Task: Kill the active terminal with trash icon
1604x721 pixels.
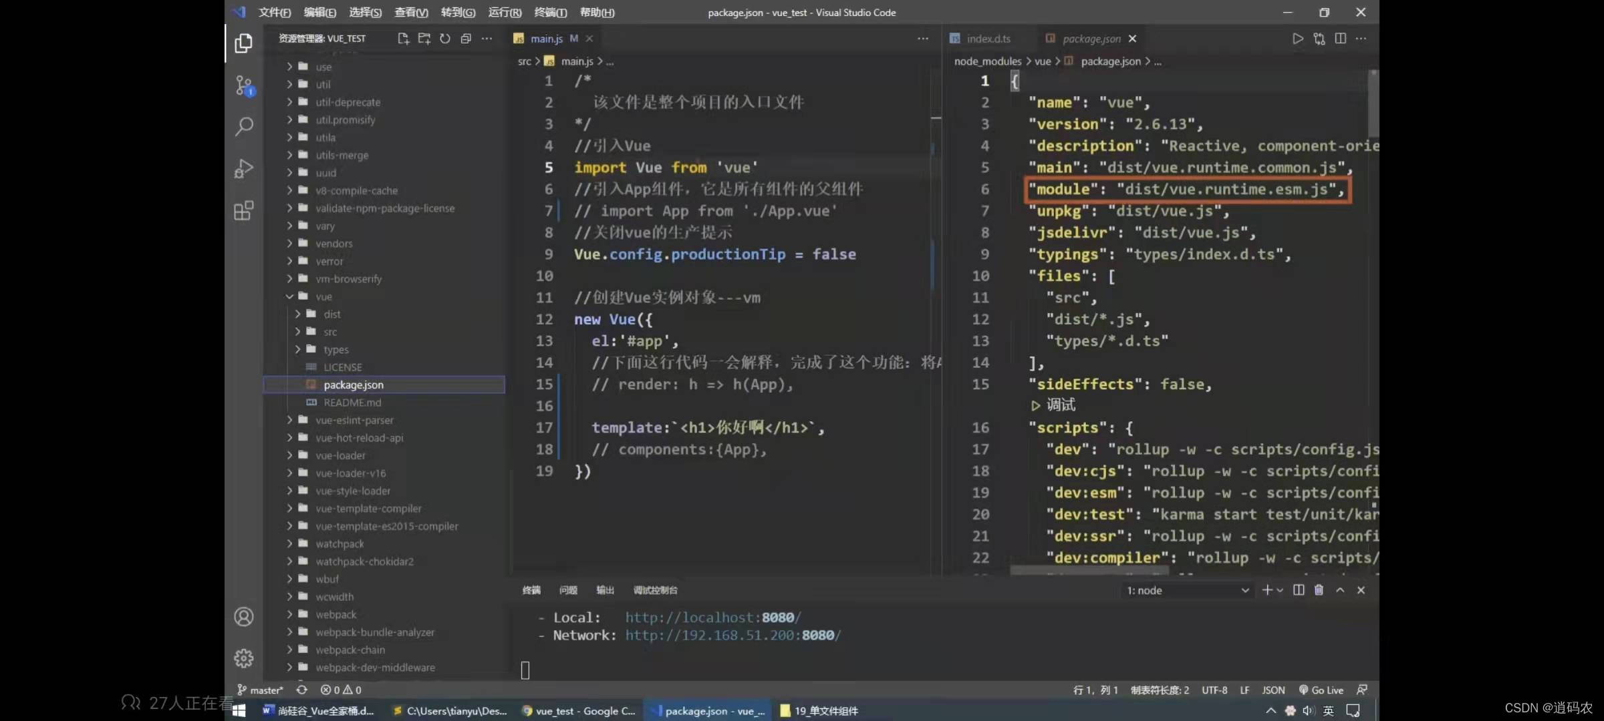Action: (x=1319, y=590)
